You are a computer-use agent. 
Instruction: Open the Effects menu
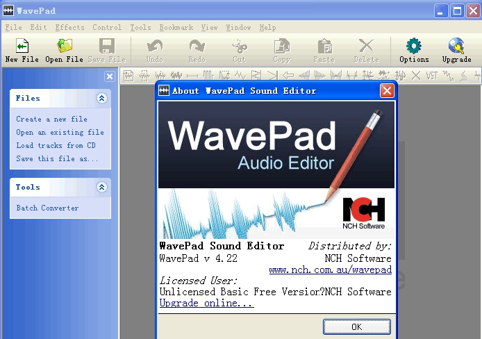[69, 27]
